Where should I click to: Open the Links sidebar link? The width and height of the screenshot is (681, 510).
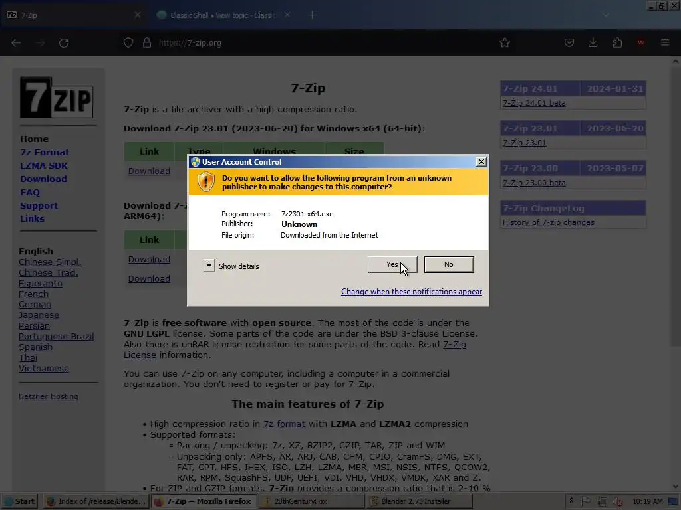click(x=32, y=218)
